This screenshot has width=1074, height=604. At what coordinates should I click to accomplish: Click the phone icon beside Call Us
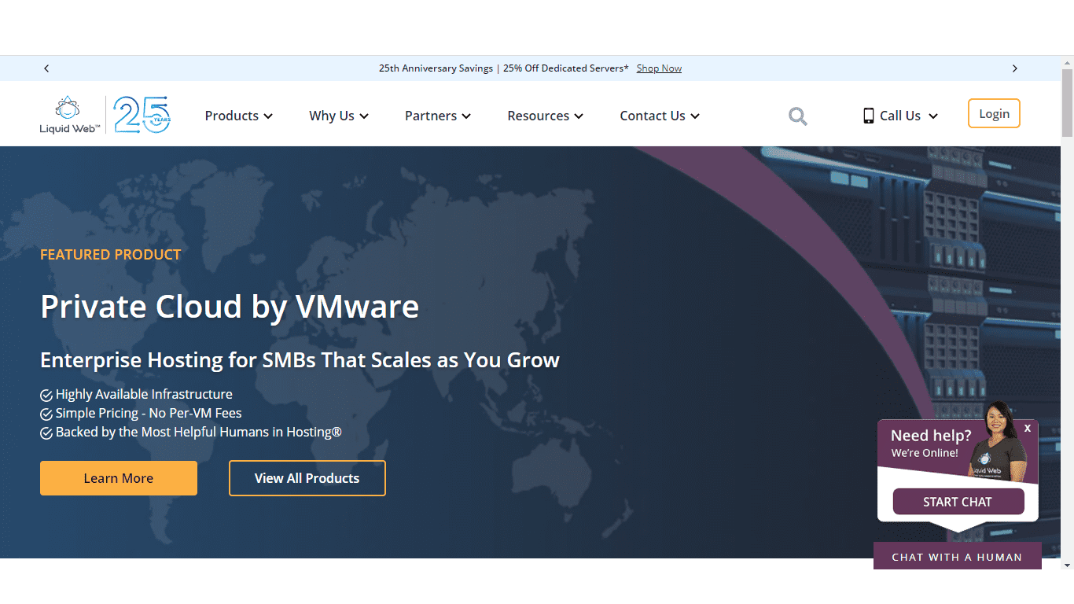click(869, 116)
